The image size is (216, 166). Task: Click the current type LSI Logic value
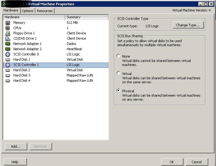pos(152,26)
